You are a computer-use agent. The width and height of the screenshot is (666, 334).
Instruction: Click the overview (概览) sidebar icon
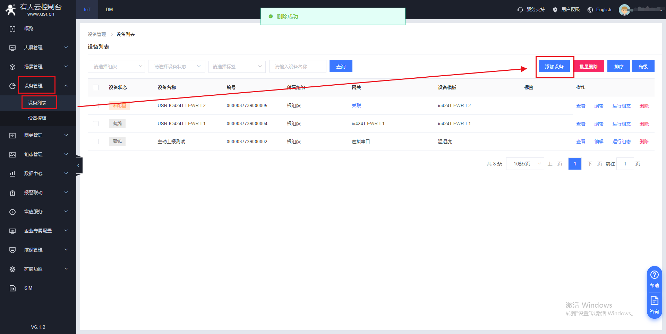tap(12, 29)
